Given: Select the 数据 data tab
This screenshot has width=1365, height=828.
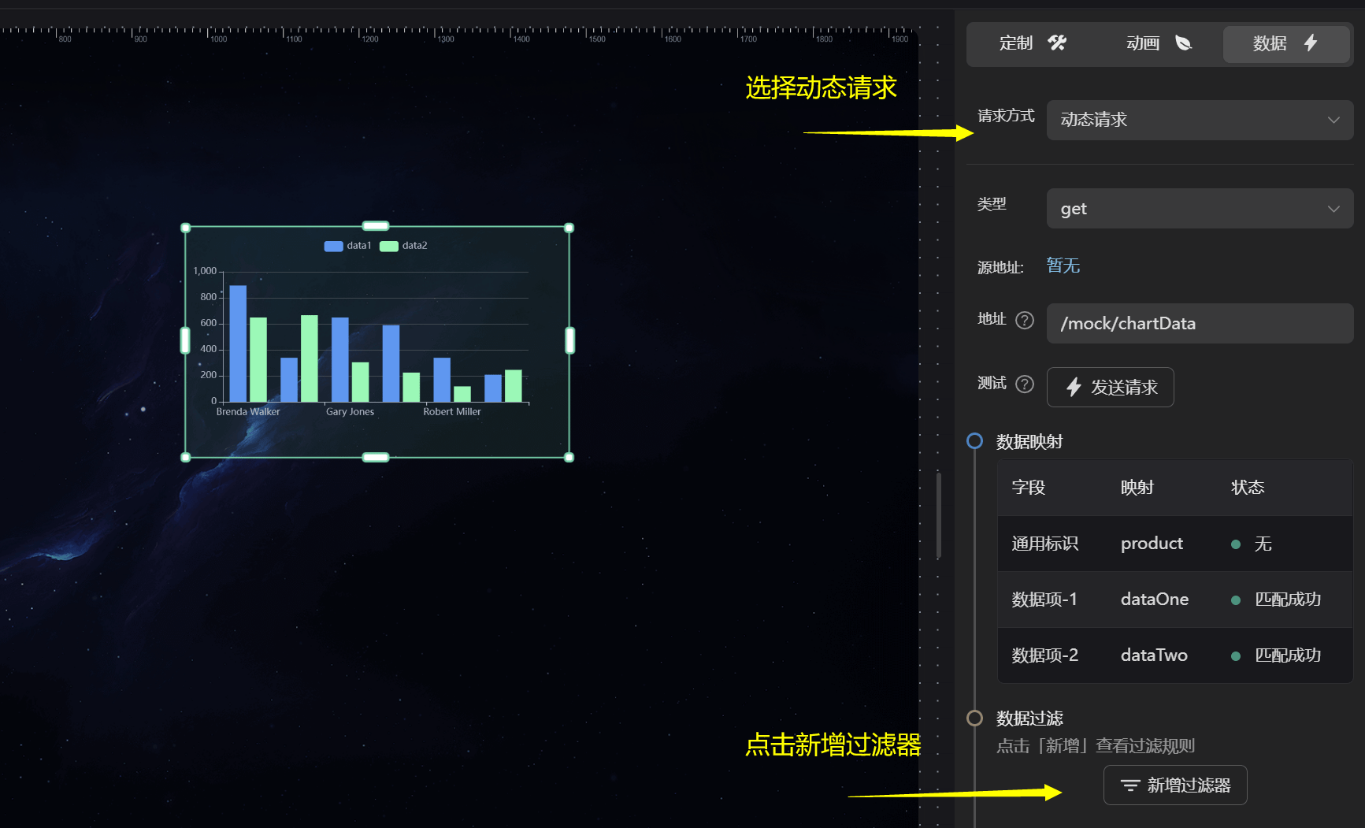Looking at the screenshot, I should [x=1285, y=43].
